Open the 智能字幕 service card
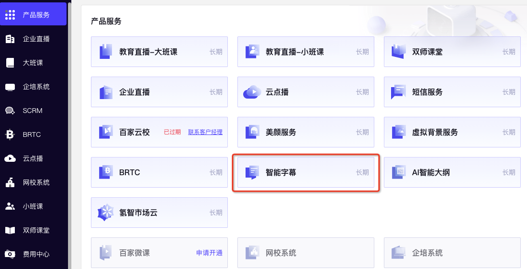527x269 pixels. (306, 172)
